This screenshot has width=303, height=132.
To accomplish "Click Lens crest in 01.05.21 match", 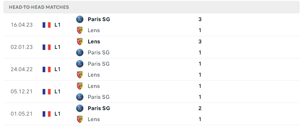I will tap(80, 119).
